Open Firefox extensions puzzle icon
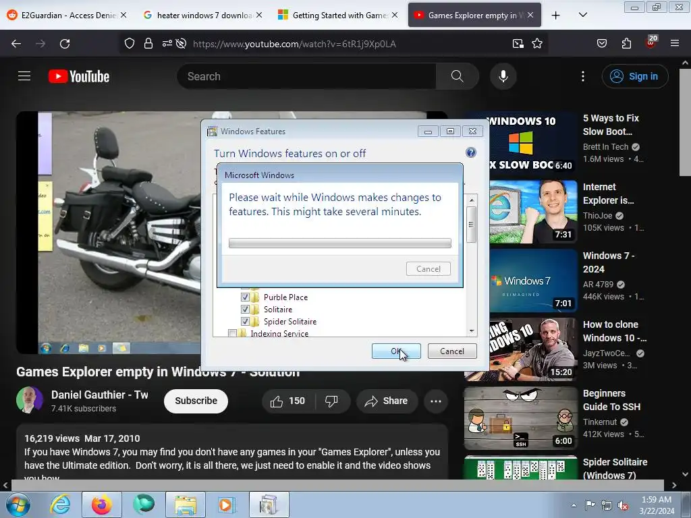691x518 pixels. pyautogui.click(x=626, y=44)
